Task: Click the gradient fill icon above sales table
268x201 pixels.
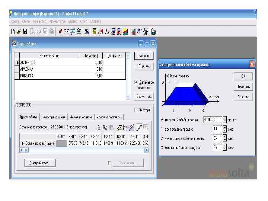Action: 132,128
